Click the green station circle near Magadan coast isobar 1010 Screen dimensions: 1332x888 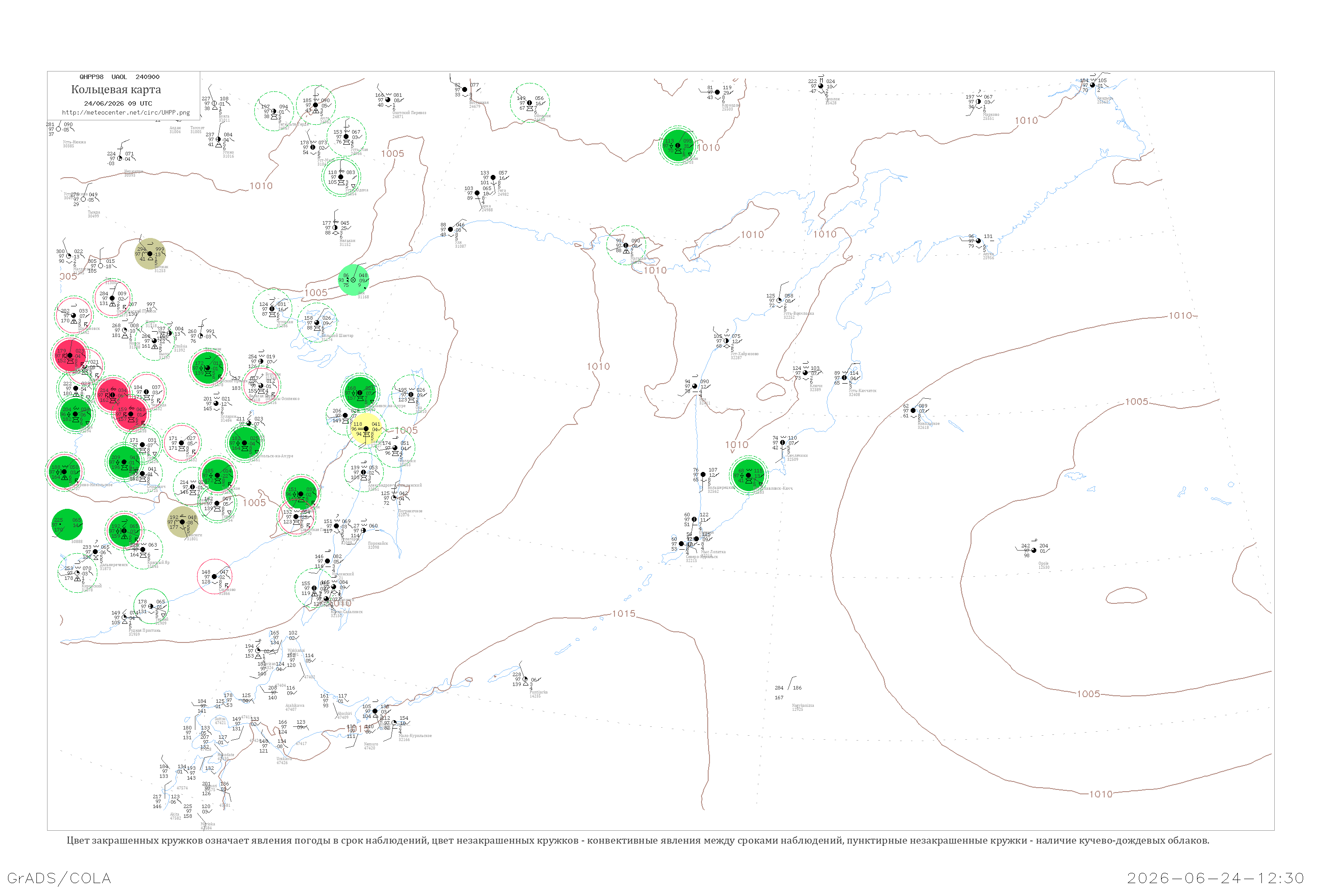[x=678, y=146]
